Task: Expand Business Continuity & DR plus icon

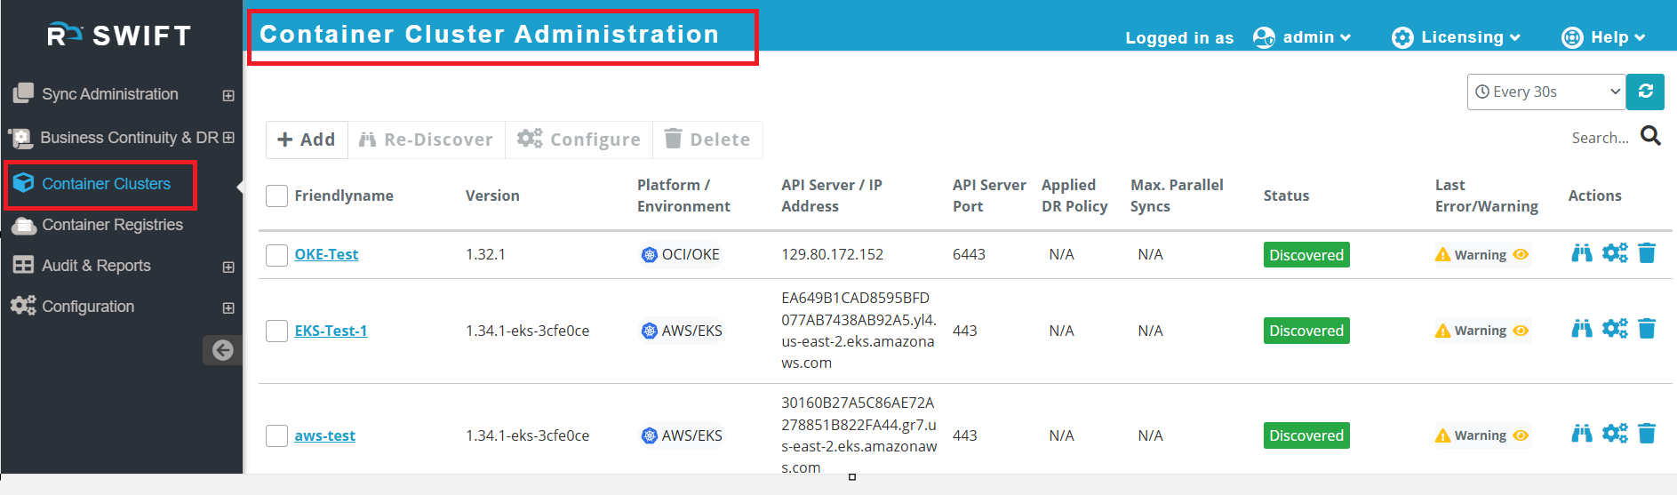Action: click(x=228, y=138)
